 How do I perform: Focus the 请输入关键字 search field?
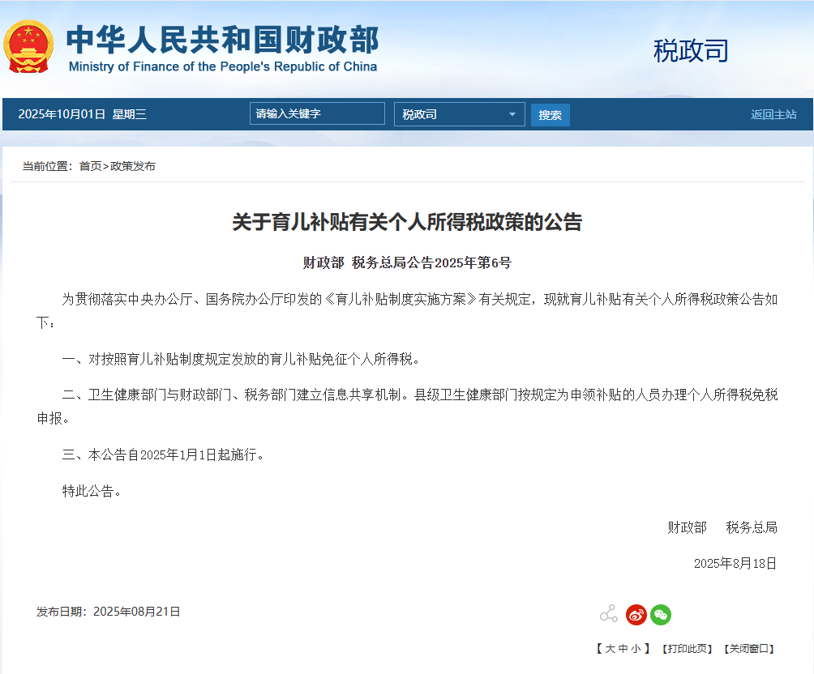point(317,113)
